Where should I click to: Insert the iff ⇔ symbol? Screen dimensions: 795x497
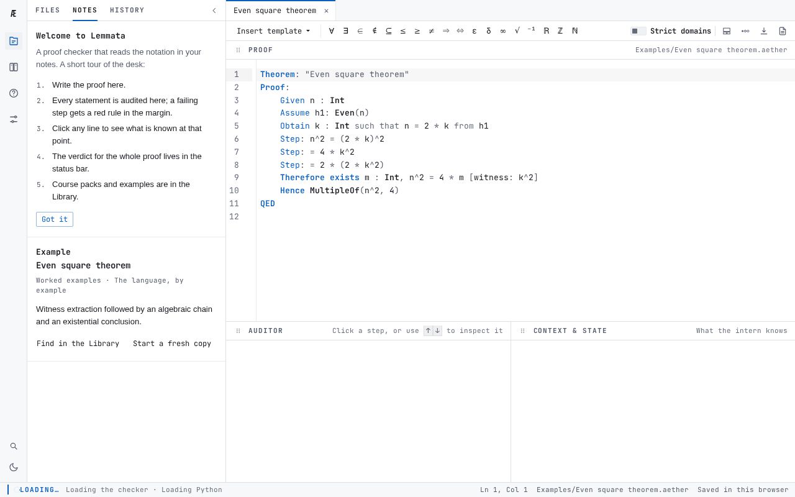pos(460,31)
